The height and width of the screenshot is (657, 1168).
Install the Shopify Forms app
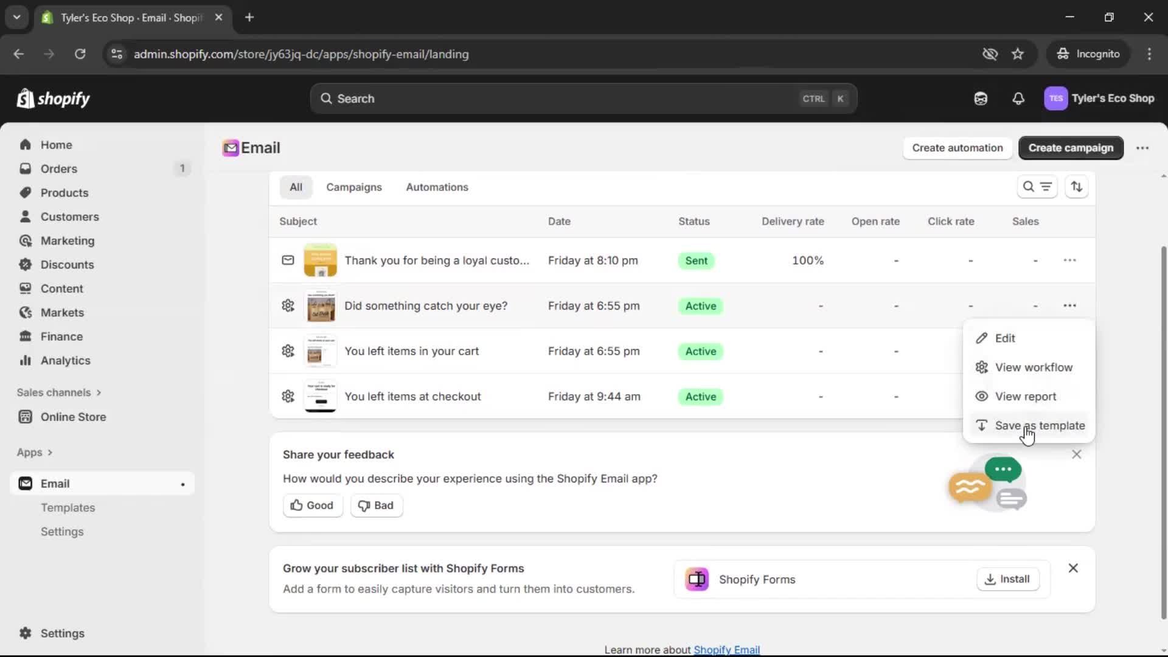pyautogui.click(x=1007, y=579)
